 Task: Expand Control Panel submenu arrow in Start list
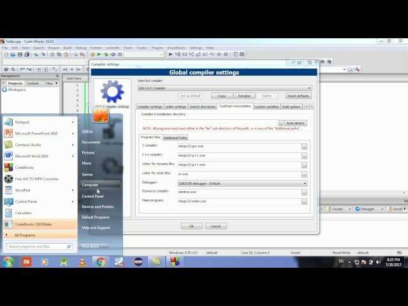point(73,201)
